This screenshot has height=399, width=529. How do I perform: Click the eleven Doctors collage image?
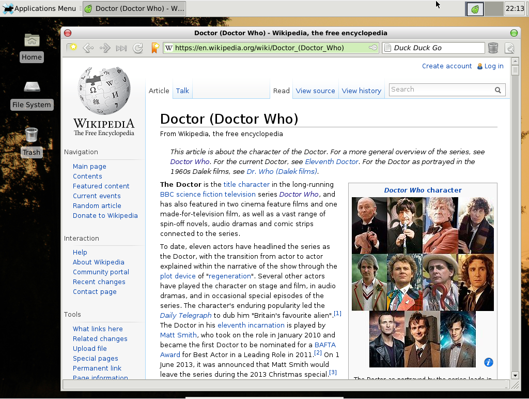click(x=423, y=282)
